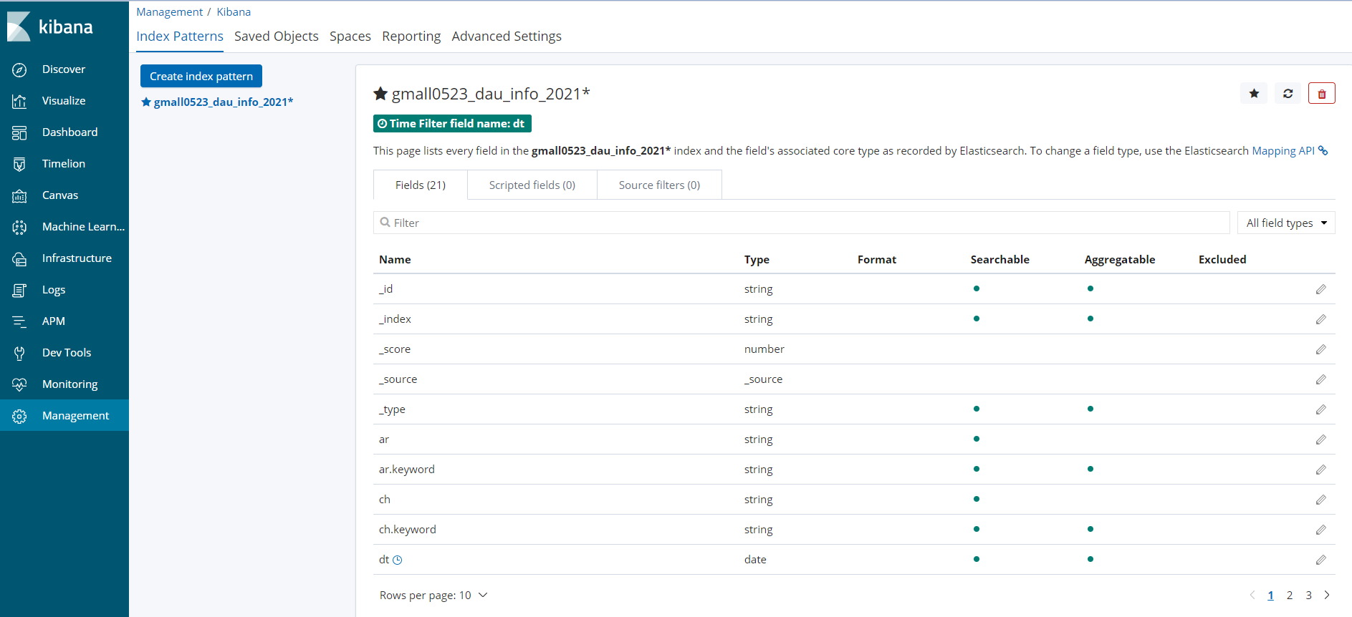Click the Canvas icon in sidebar

[x=19, y=195]
